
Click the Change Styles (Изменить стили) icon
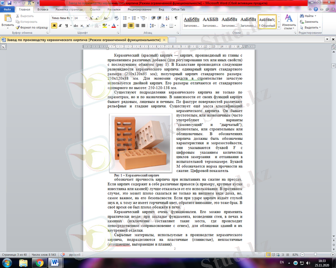(289, 18)
